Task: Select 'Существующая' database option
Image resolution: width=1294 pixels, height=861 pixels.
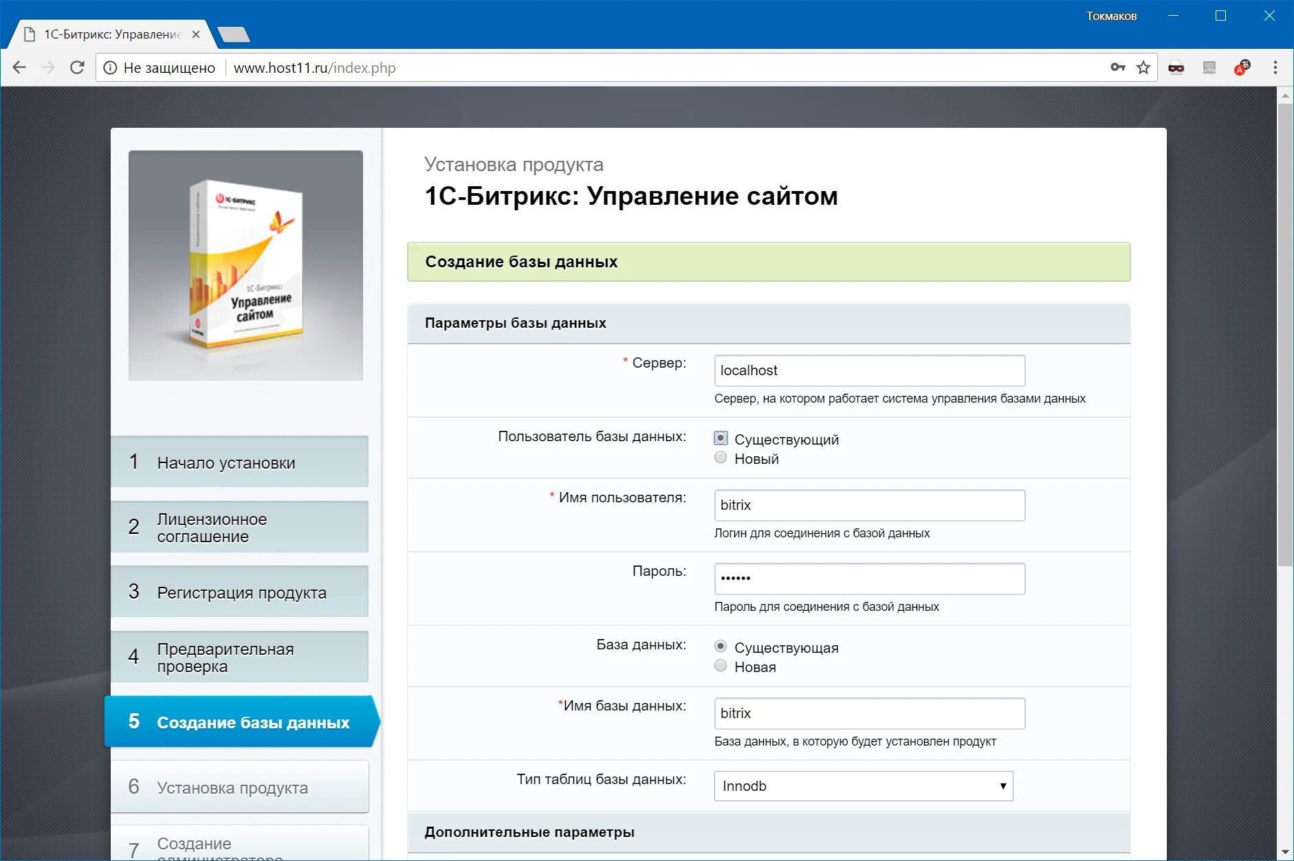Action: tap(721, 647)
